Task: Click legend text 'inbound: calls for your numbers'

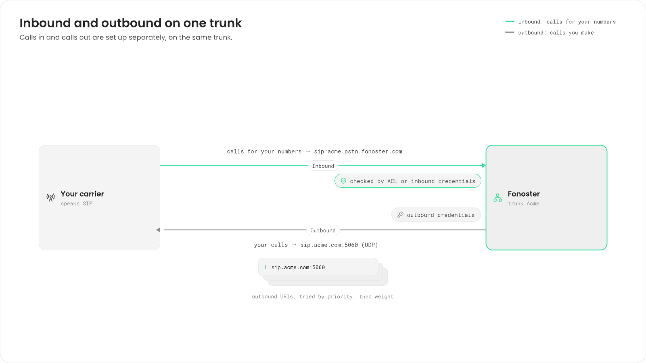Action: [567, 22]
